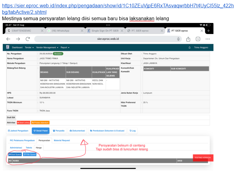
Task: Tap the microphone icon in address bar
Action: tap(178, 39)
